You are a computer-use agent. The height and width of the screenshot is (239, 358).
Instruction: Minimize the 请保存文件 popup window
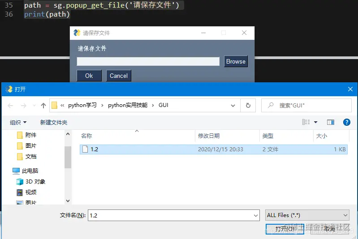(203, 33)
